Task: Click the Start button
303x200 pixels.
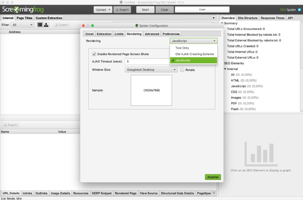Action: click(145, 10)
